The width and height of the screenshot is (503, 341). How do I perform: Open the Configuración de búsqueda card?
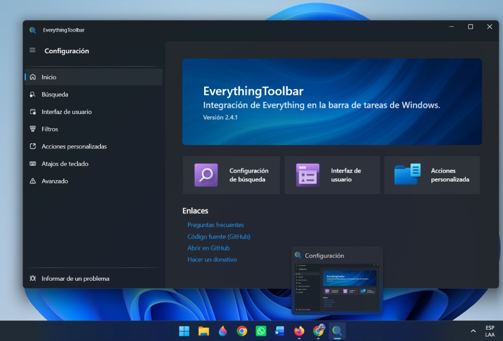pyautogui.click(x=231, y=175)
